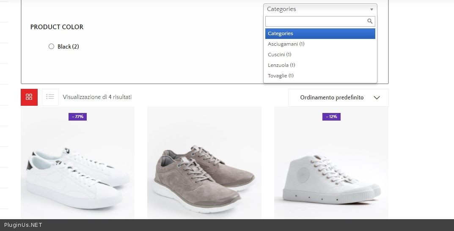The height and width of the screenshot is (231, 454).
Task: Click the chevron on Ordinamento predefinito
Action: (x=377, y=98)
